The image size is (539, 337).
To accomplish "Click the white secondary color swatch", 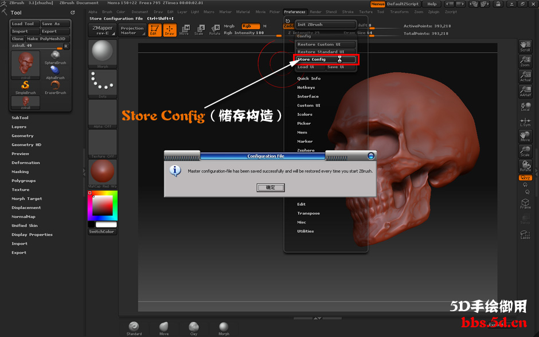I will (x=106, y=224).
